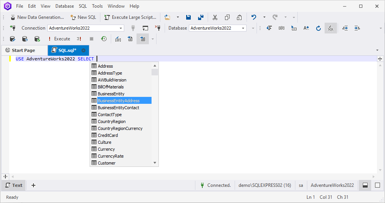Click the application logo icon

click(x=8, y=6)
